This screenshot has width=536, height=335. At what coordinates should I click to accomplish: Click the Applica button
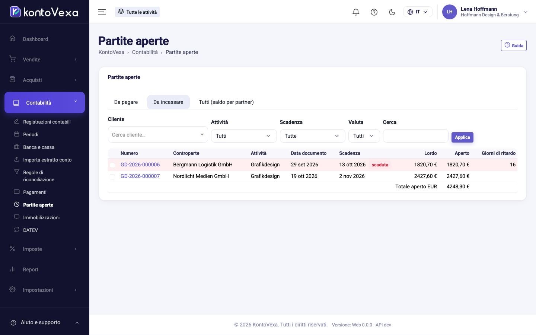coord(462,137)
